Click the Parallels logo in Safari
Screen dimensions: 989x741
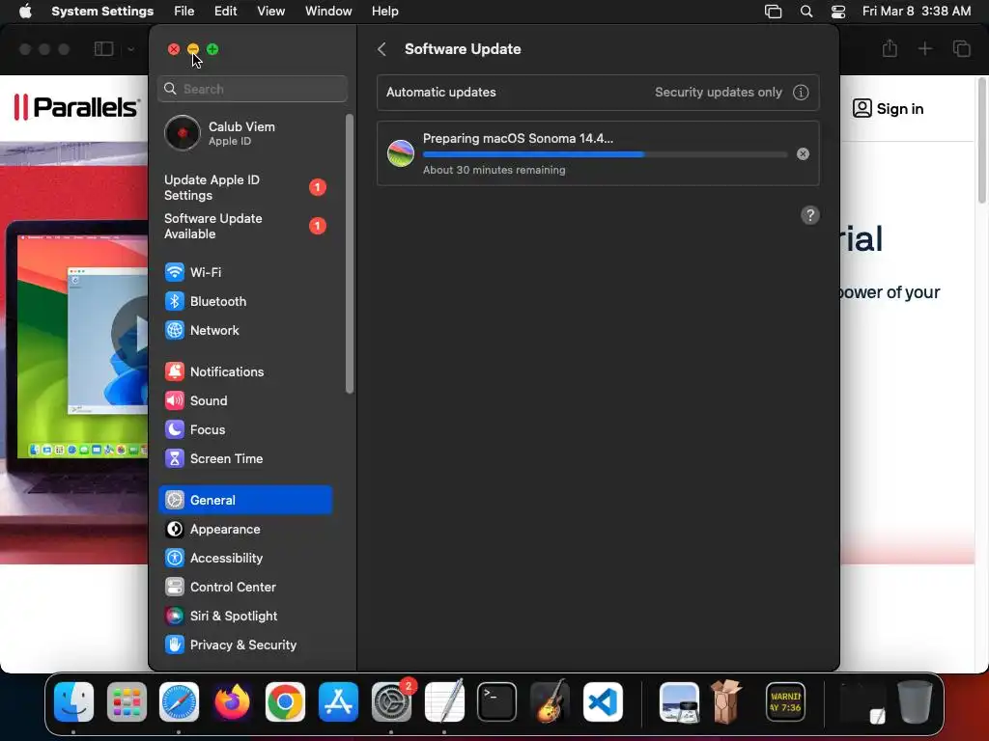(76, 106)
